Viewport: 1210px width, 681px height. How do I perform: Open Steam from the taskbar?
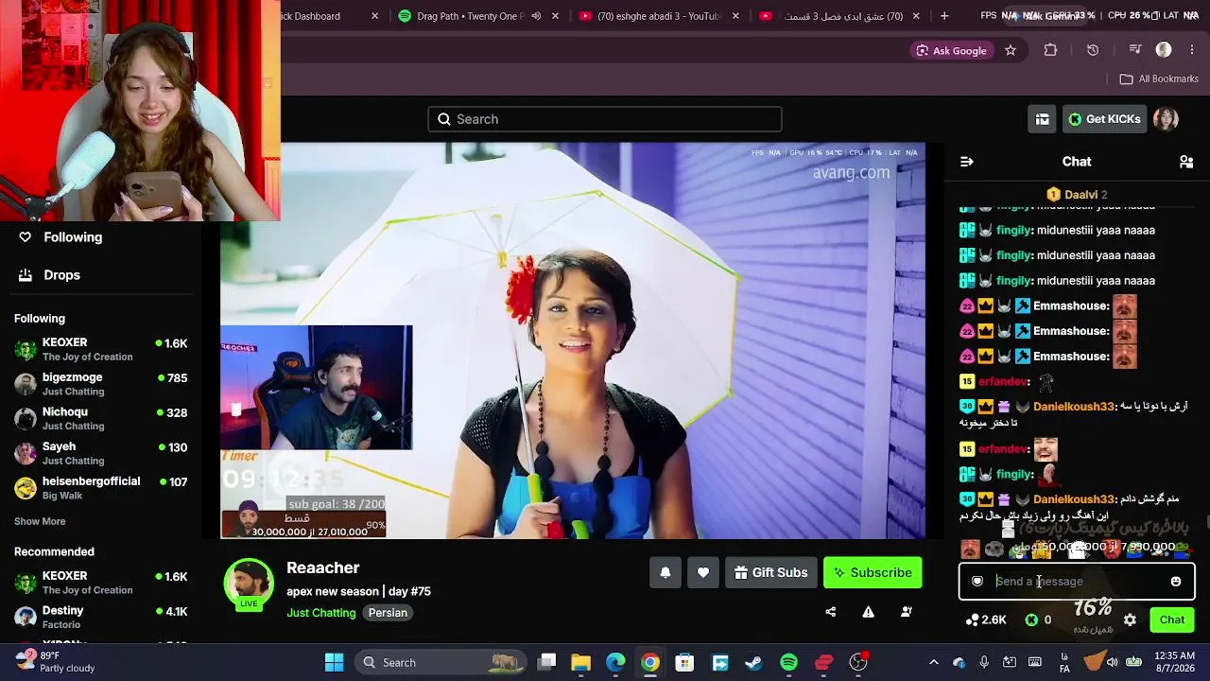click(753, 662)
